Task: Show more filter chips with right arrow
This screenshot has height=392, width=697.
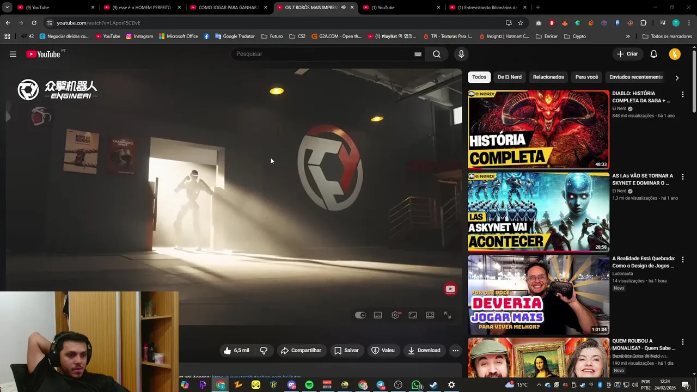Action: [677, 77]
